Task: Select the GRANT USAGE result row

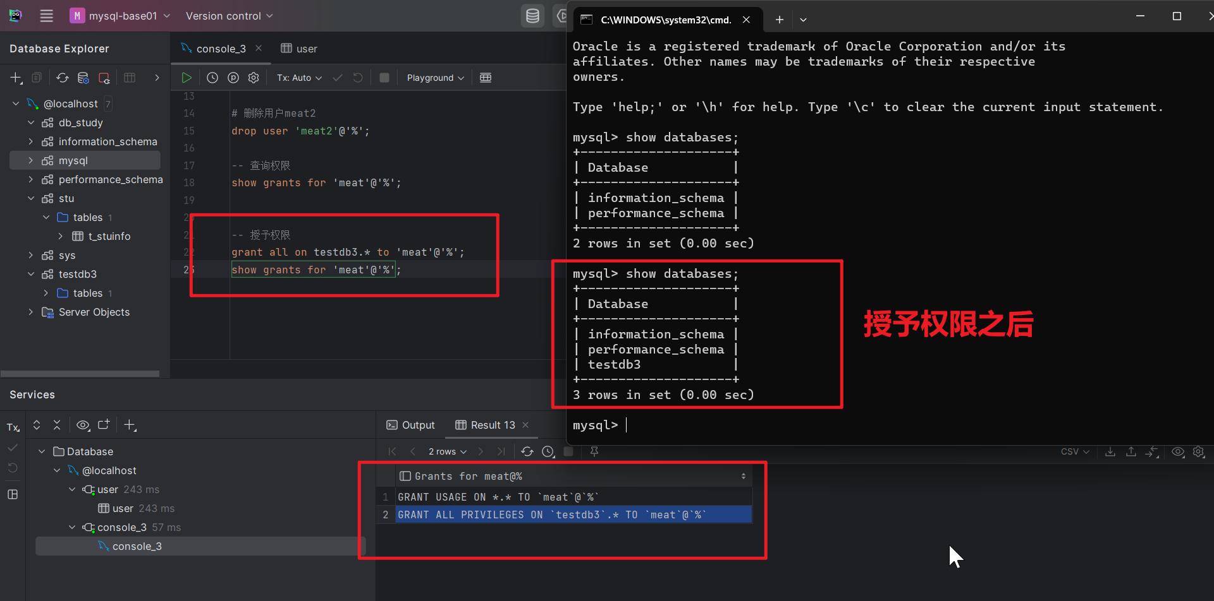Action: pyautogui.click(x=573, y=497)
